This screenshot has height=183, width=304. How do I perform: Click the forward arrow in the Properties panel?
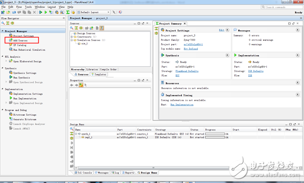tap(77, 85)
